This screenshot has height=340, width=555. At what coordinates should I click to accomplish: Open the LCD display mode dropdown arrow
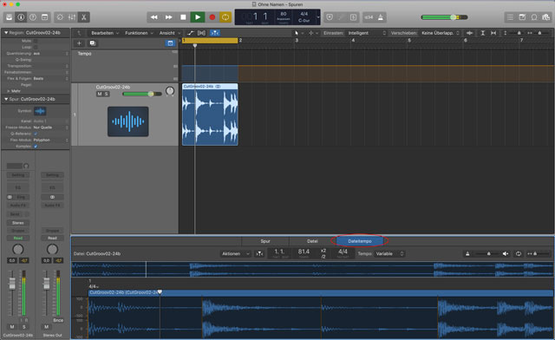(318, 17)
